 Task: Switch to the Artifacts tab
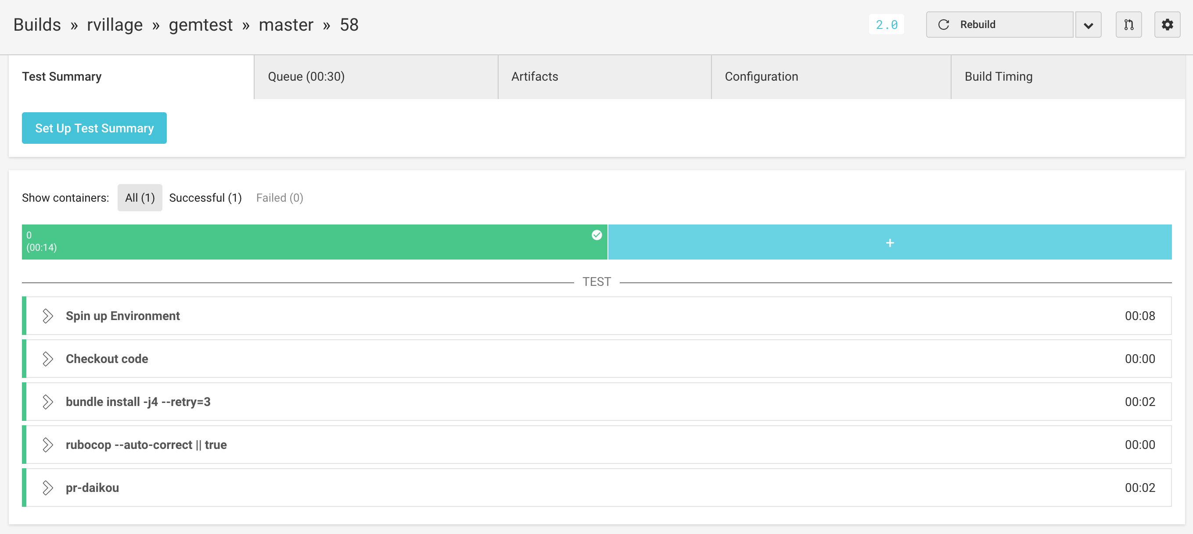(535, 76)
